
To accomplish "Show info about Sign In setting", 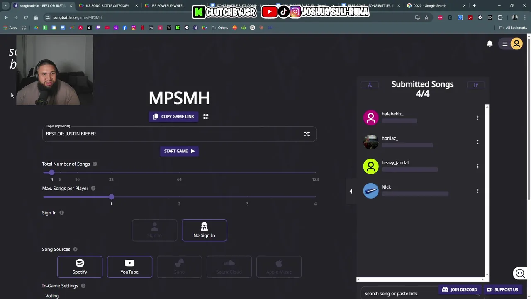I will pos(61,213).
